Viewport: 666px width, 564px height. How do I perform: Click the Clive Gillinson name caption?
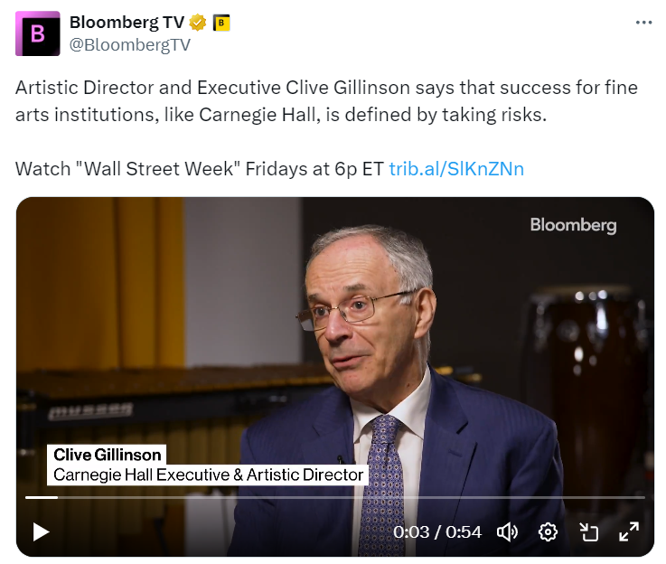tap(107, 455)
